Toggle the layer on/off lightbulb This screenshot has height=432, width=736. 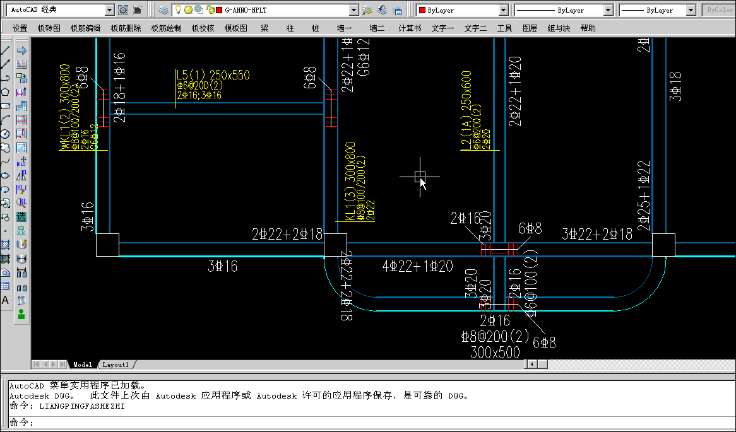click(179, 10)
